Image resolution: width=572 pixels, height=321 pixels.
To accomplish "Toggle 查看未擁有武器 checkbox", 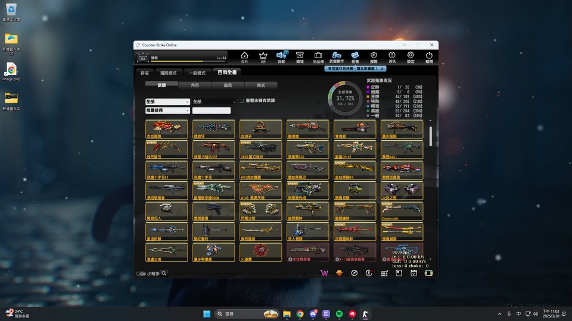I will [x=243, y=102].
